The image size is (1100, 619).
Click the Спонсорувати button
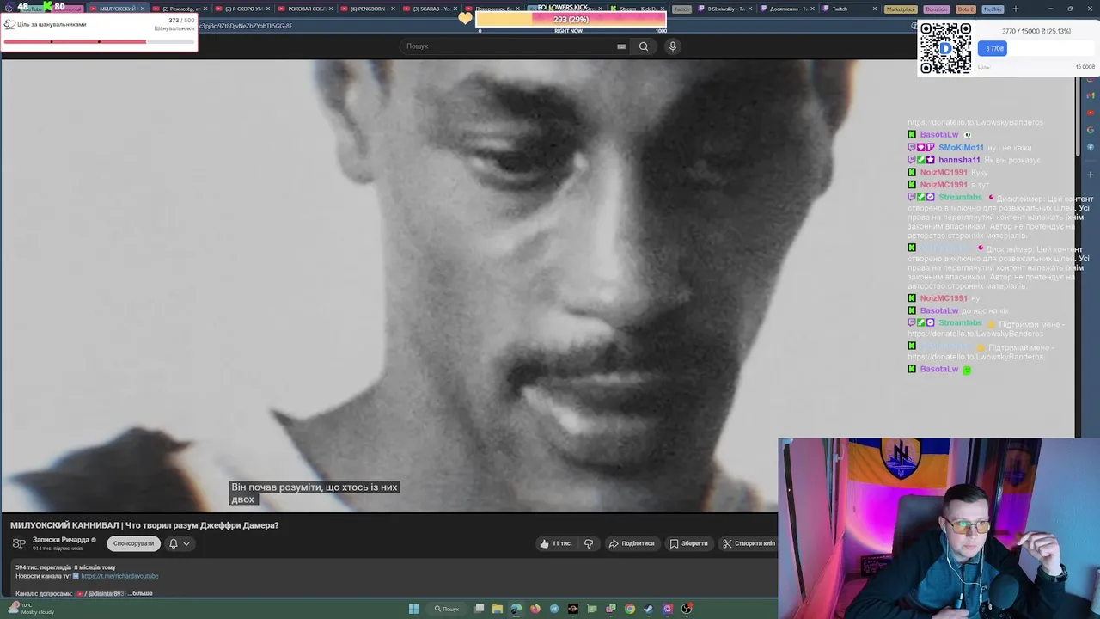coord(133,543)
